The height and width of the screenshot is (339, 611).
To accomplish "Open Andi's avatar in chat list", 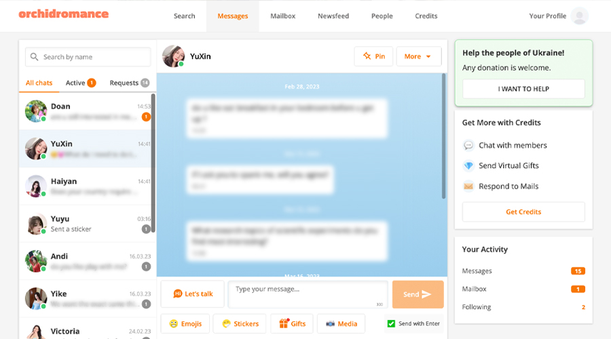I will pos(36,261).
